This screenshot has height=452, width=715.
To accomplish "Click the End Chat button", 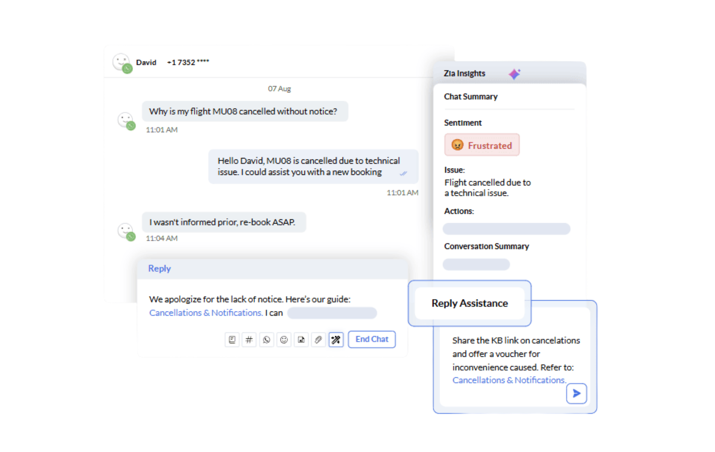I will point(372,339).
